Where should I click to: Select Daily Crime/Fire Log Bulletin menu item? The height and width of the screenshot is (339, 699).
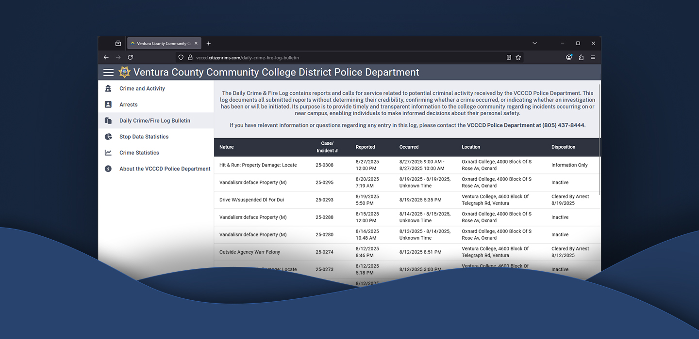tap(155, 121)
